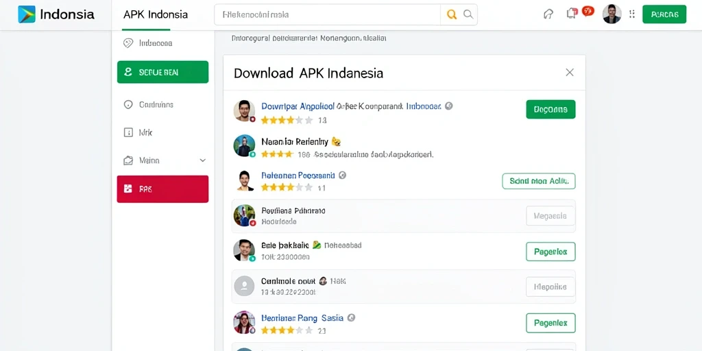Open the Mainn sidebar item
Screen dimensions: 702x351
click(162, 160)
